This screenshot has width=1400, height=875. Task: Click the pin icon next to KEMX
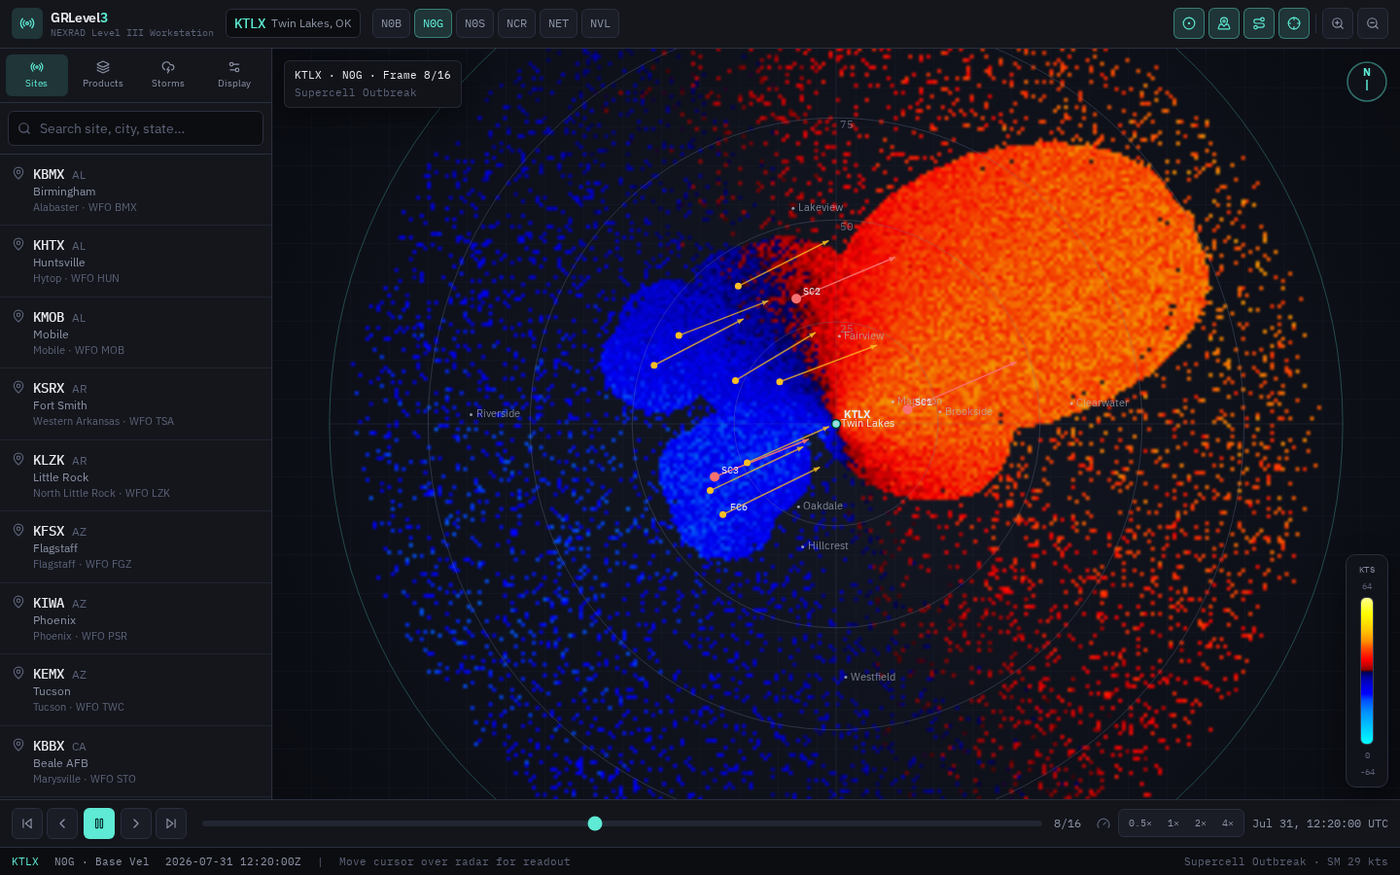coord(17,673)
